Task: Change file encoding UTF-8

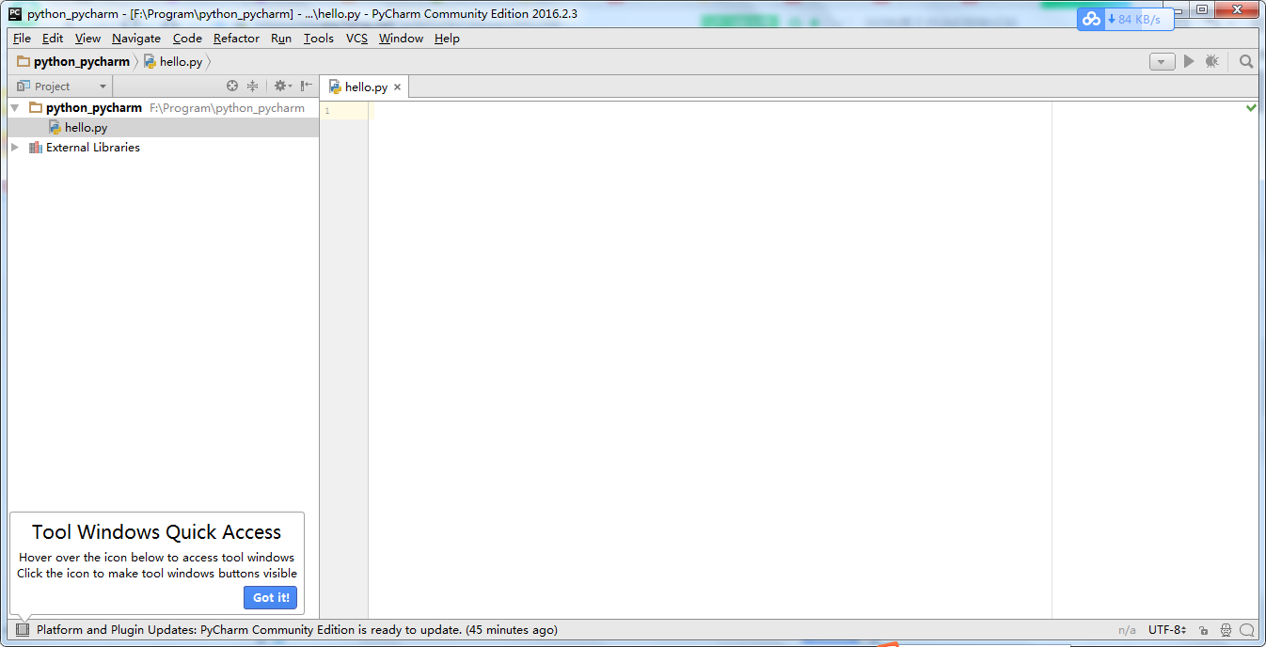Action: 1167,630
